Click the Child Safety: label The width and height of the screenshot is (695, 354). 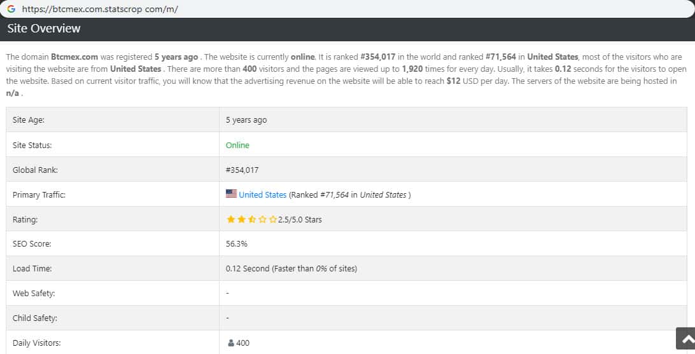pos(34,318)
